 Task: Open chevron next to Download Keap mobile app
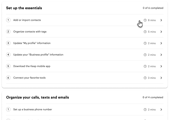[161, 66]
